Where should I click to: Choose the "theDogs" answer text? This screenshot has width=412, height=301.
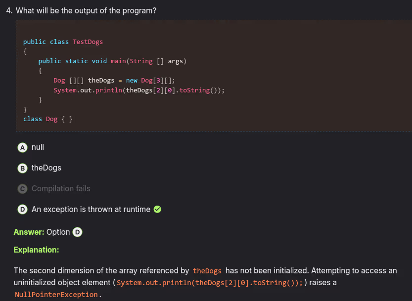click(46, 168)
